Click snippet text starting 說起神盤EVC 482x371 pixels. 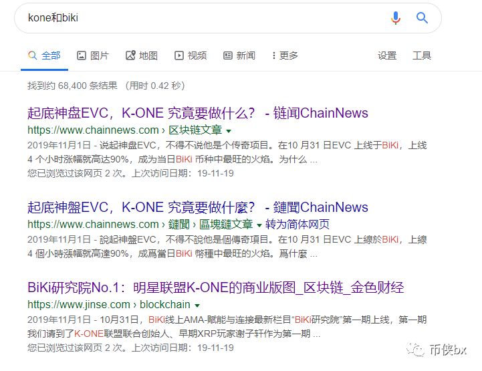(227, 247)
